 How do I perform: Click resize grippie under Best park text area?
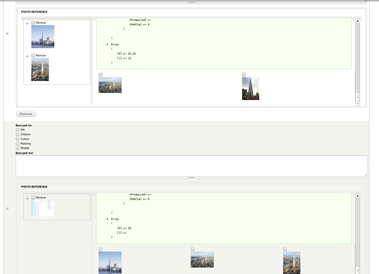191,178
